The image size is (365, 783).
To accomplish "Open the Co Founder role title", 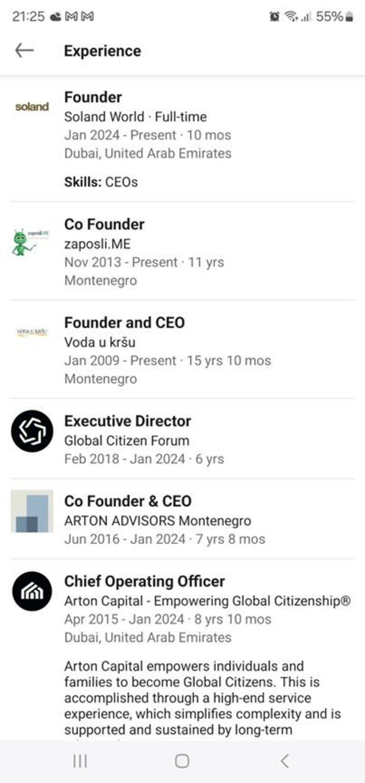I will (x=104, y=224).
